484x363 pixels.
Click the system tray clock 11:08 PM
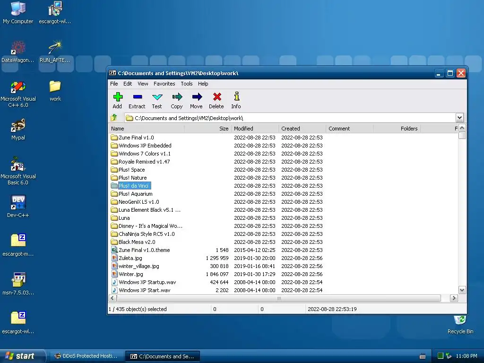click(x=467, y=356)
